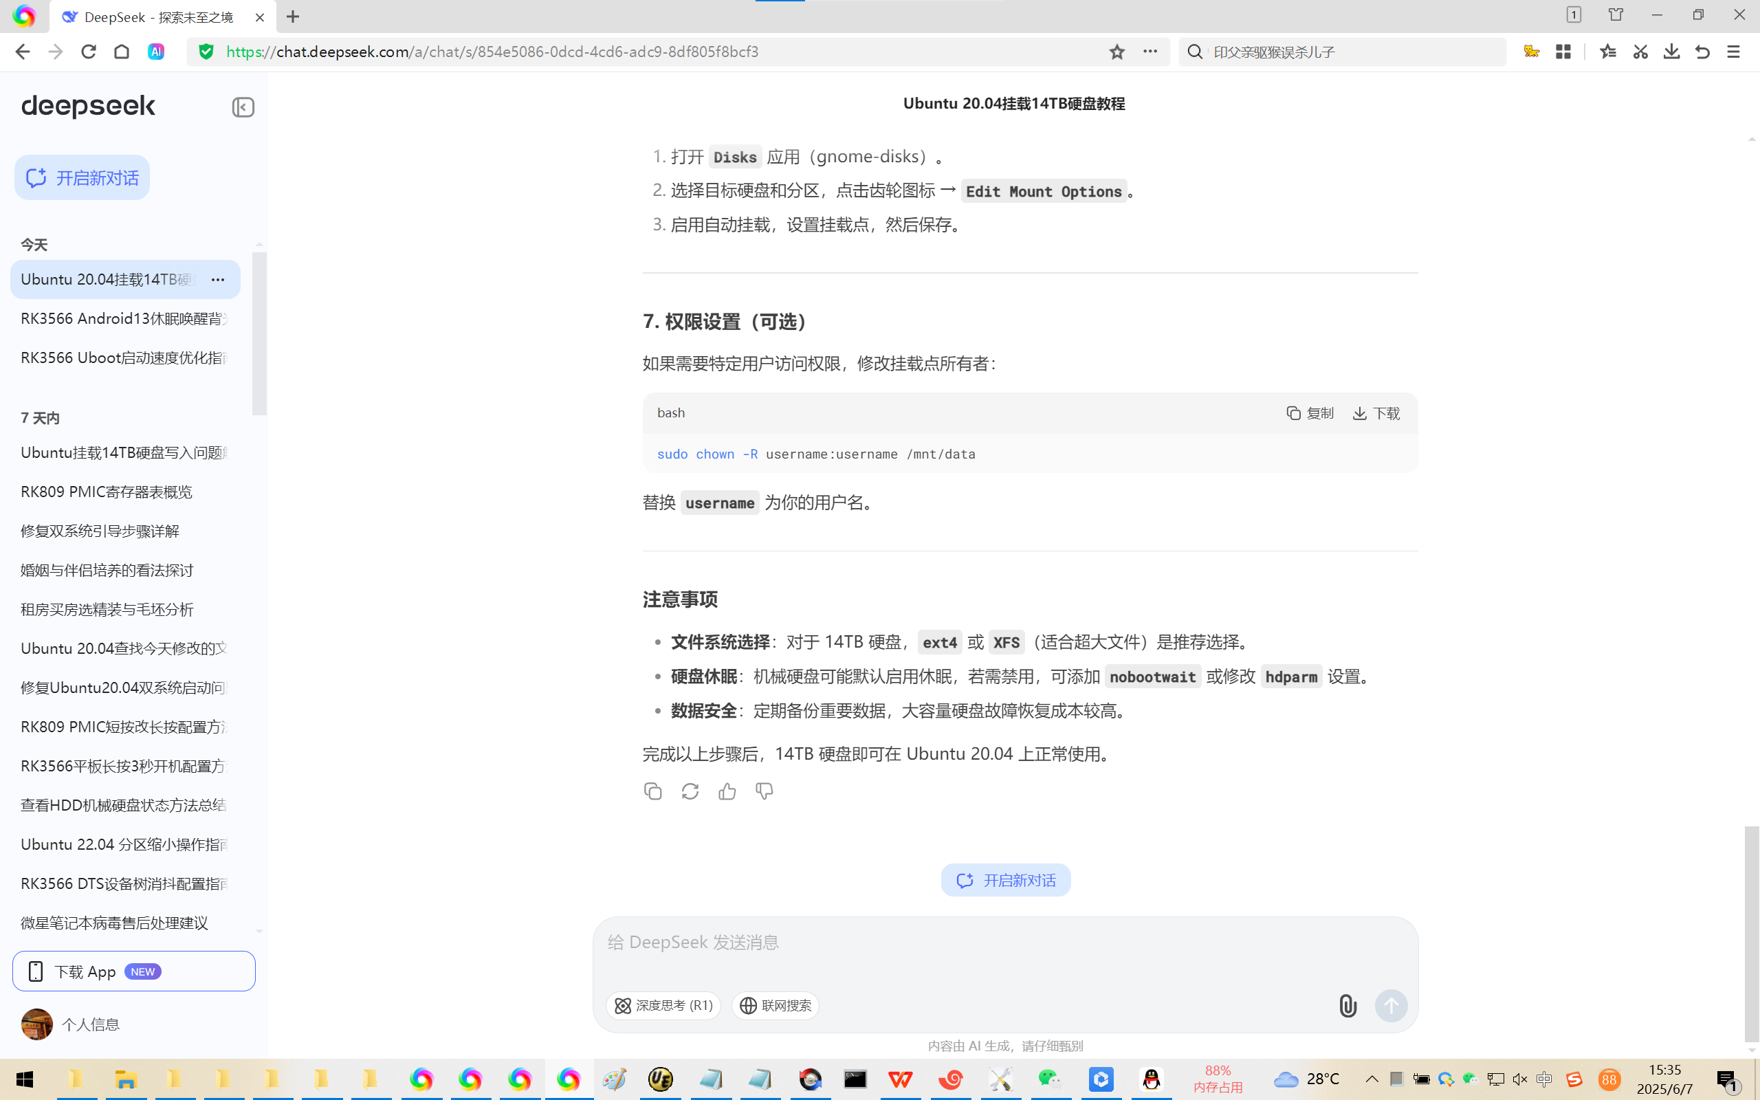
Task: Give the answer a thumbs down
Action: pyautogui.click(x=764, y=791)
